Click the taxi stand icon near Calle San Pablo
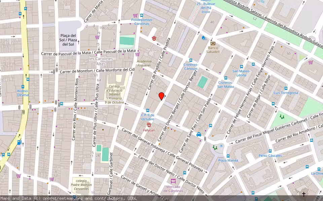Screen dimensions: 323x201 [199, 134]
